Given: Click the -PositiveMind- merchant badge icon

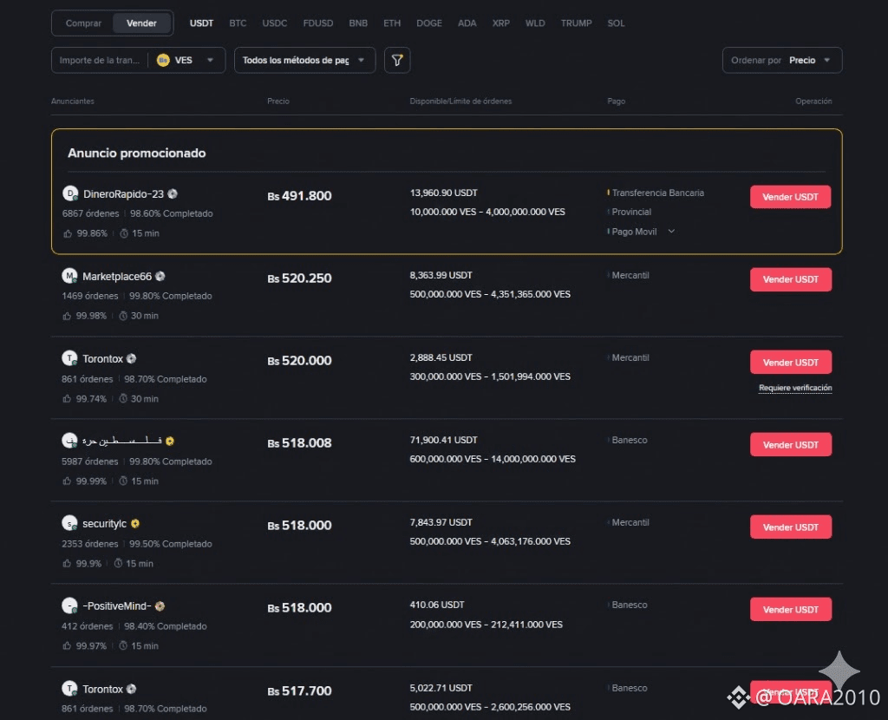Looking at the screenshot, I should 160,606.
